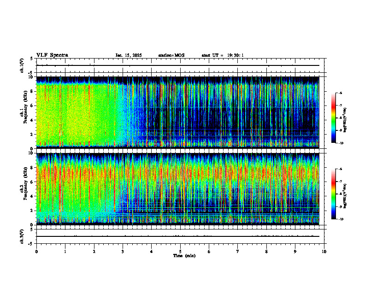The height and width of the screenshot is (282, 365).
Task: Click the "-8" value on ch.1 color bar
Action: (340, 118)
